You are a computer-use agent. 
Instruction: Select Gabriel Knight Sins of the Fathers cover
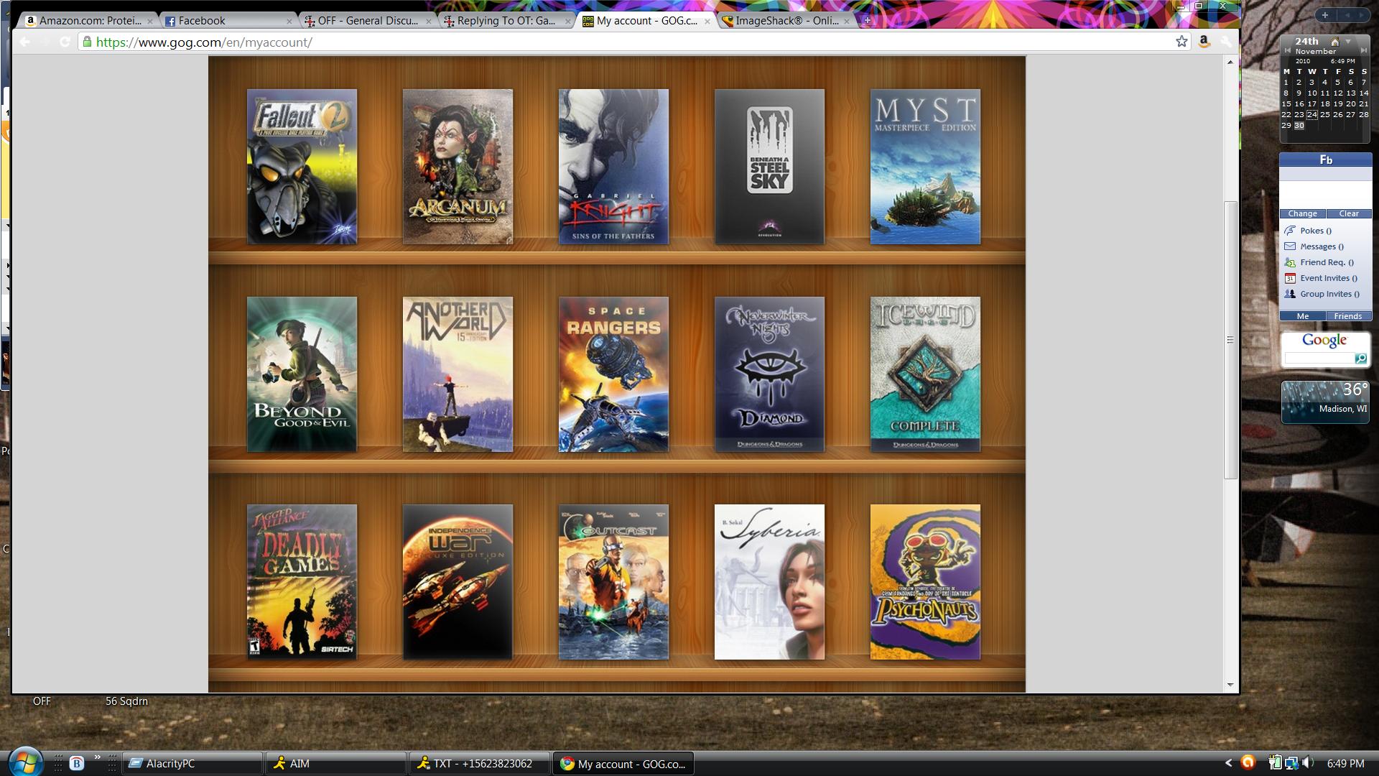click(x=613, y=167)
